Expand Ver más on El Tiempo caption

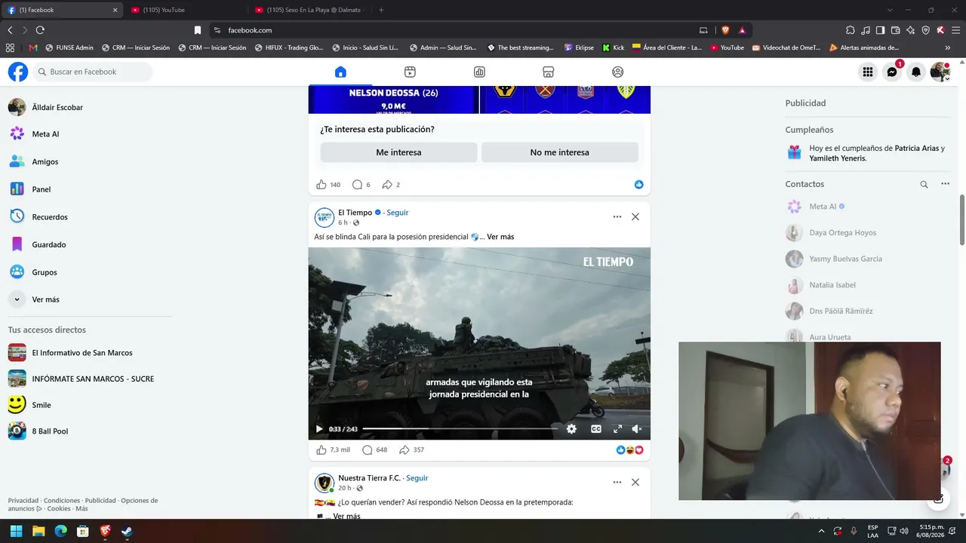pyautogui.click(x=500, y=237)
